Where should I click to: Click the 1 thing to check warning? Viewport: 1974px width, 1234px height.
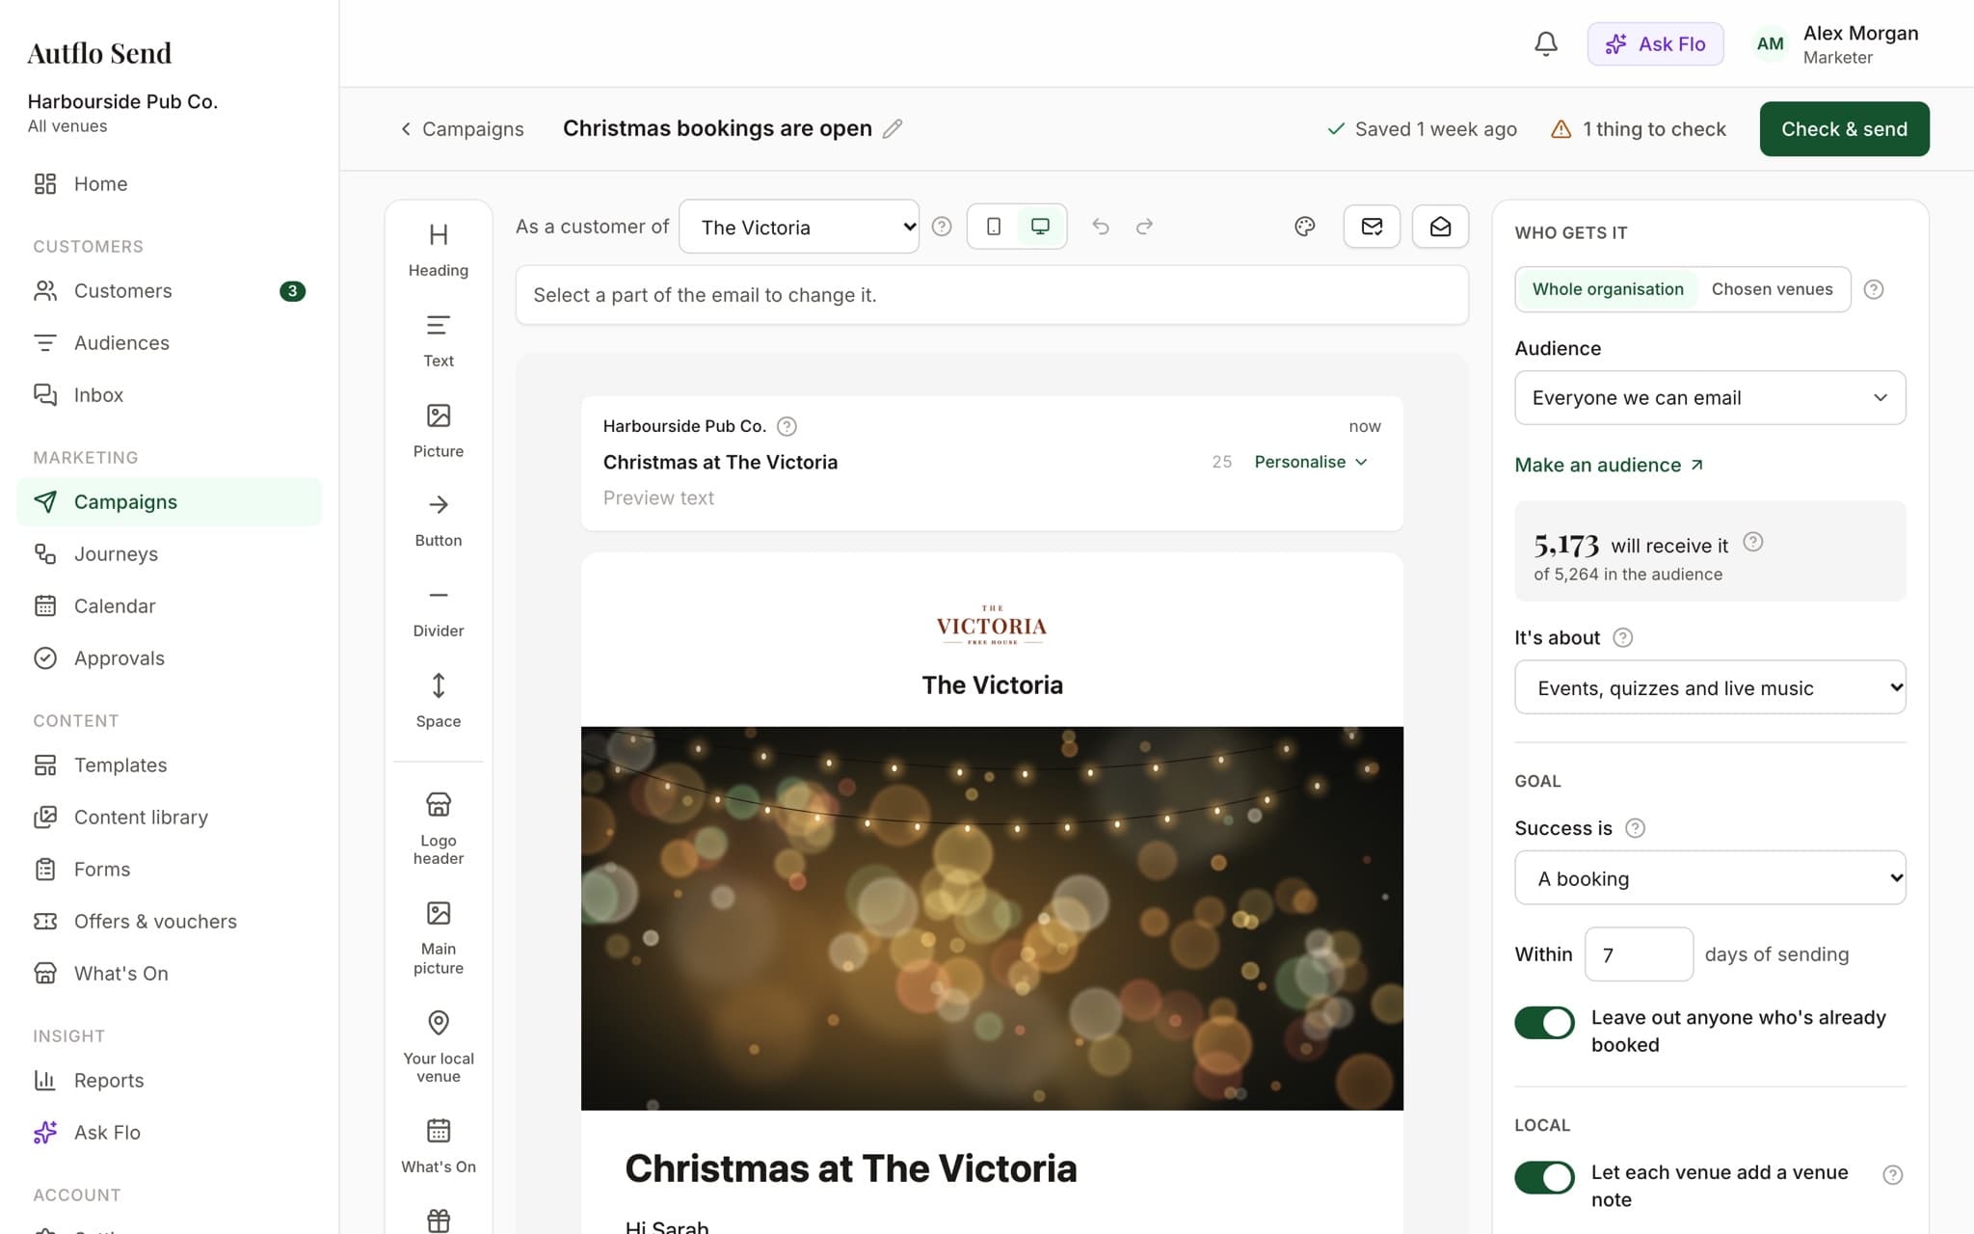1638,129
